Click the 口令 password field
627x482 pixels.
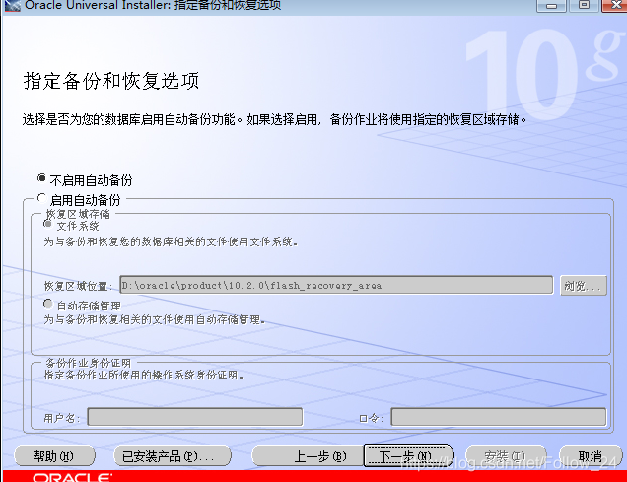[499, 417]
